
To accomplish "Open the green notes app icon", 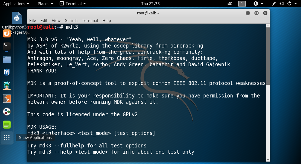I will (x=7, y=125).
